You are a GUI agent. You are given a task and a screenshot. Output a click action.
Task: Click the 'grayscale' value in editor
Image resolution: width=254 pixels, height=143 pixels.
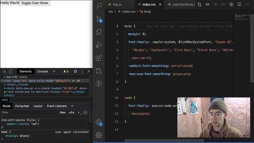point(181,74)
